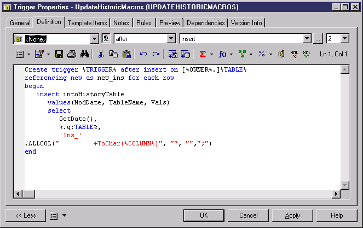Screen dimensions: 363x228
Task: Go to the Preview tab
Action: click(170, 23)
